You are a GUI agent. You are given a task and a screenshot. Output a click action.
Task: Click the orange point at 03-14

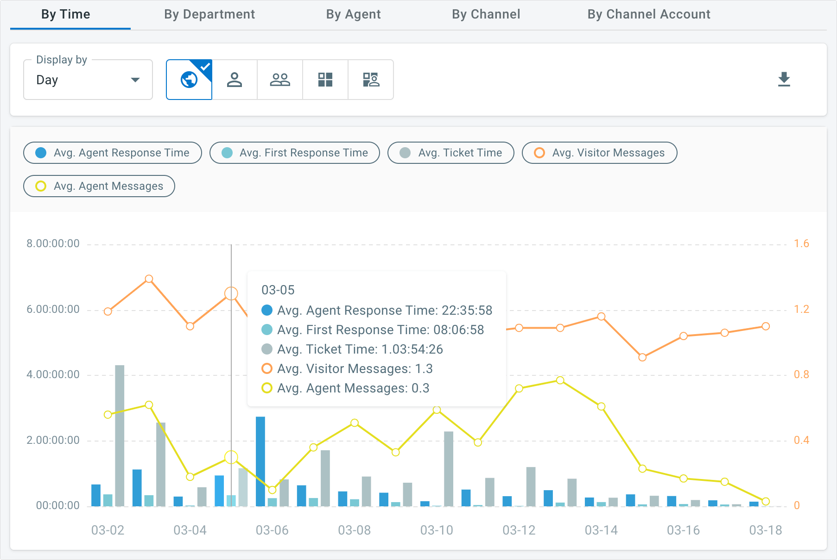tap(601, 317)
